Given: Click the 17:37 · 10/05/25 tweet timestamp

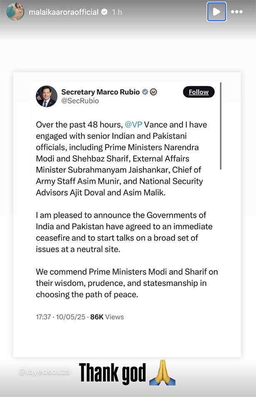Looking at the screenshot, I should [61, 317].
